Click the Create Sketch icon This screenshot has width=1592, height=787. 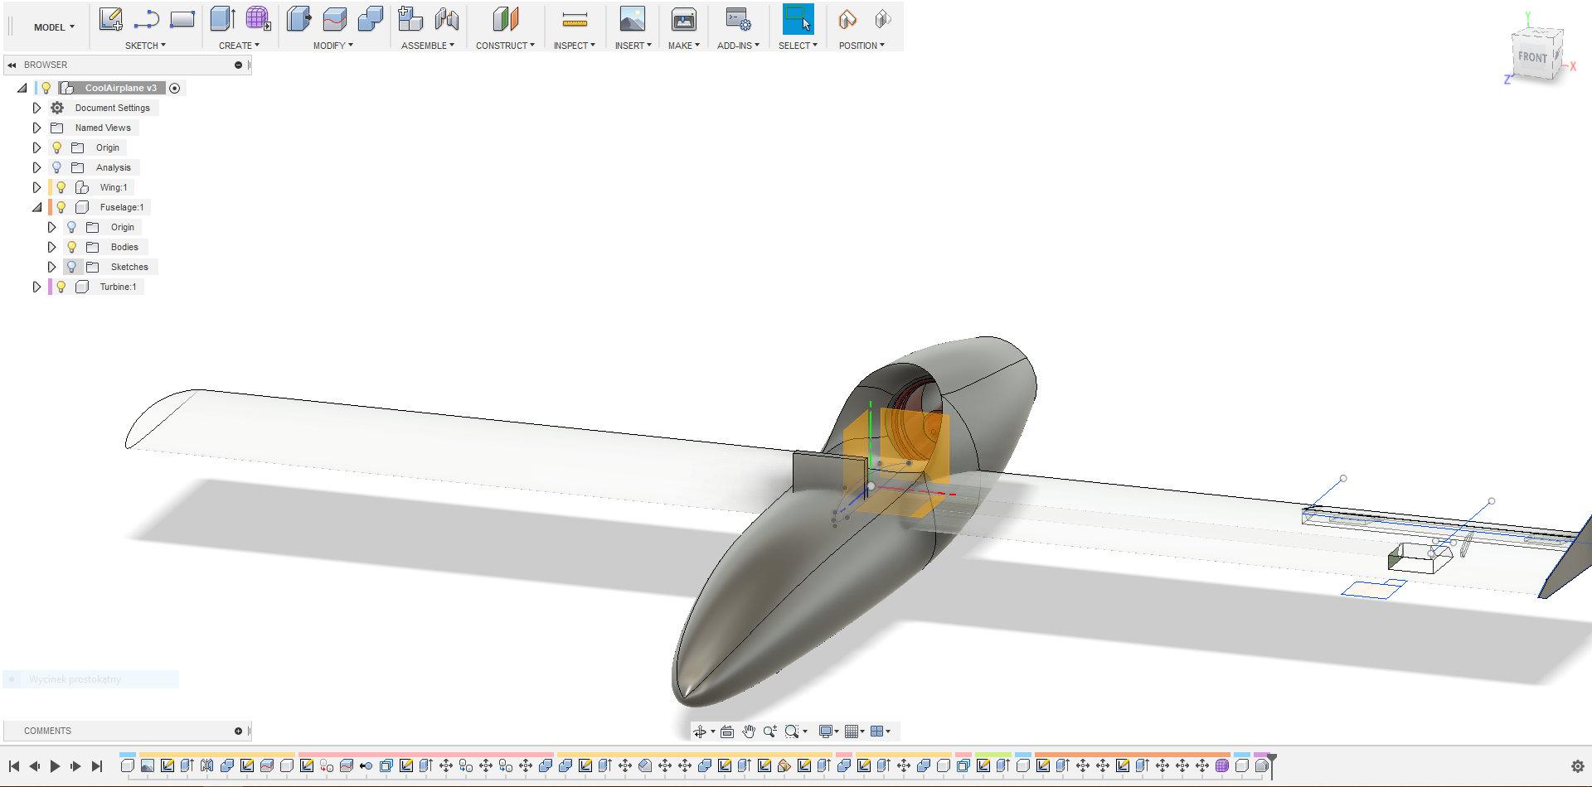110,19
